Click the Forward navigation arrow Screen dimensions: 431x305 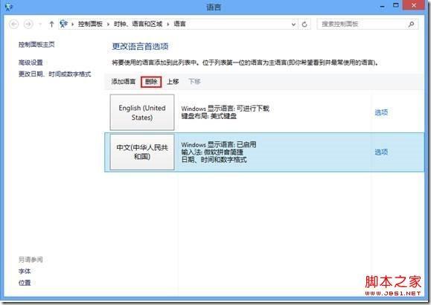28,25
